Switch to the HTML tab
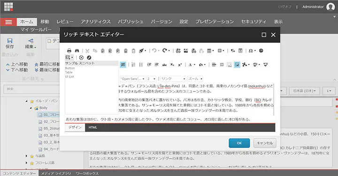 [x=92, y=127]
